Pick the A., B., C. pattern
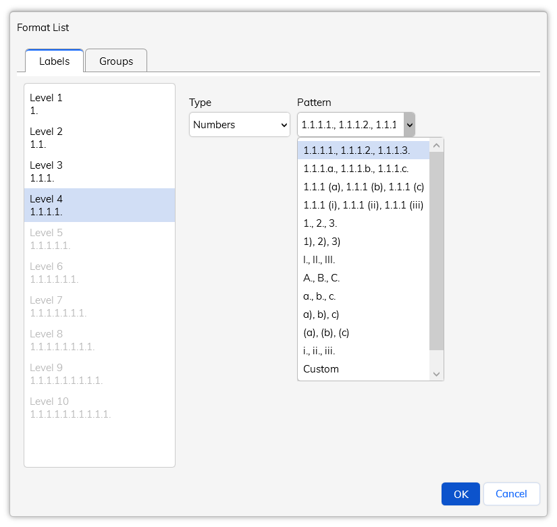This screenshot has height=527, width=557. 363,278
